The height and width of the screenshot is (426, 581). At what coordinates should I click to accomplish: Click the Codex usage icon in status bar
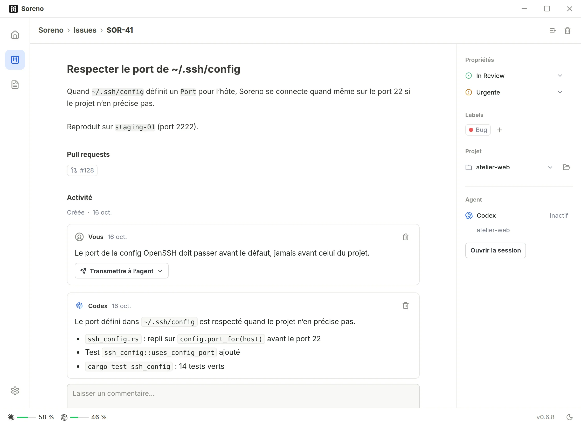point(64,417)
